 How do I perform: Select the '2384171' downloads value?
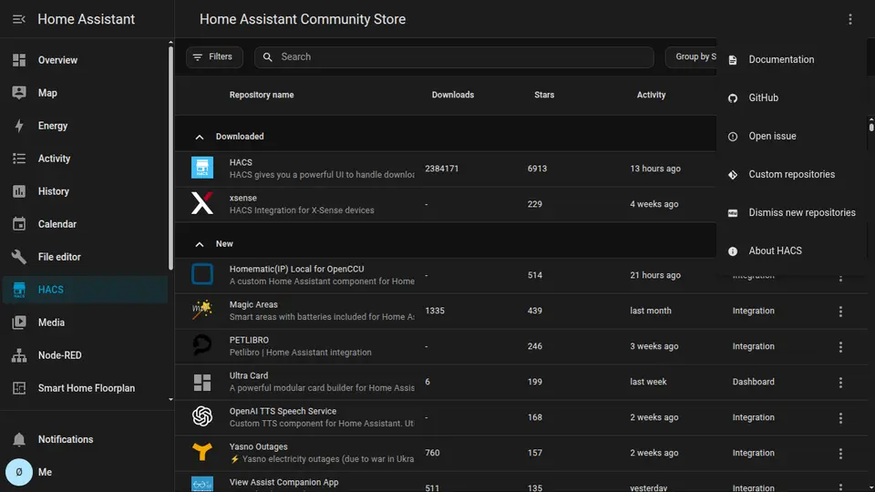441,169
